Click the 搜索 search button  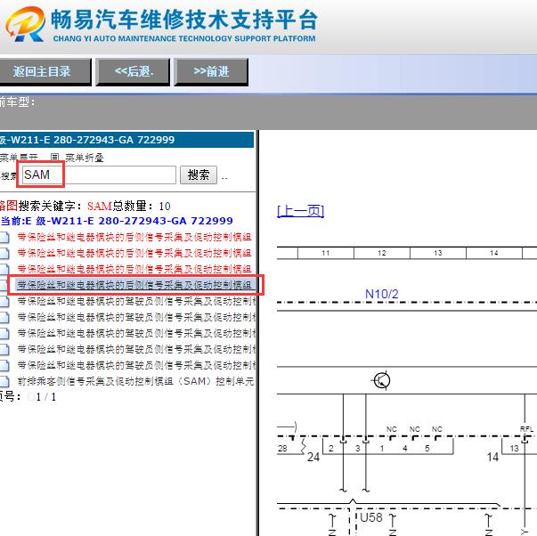point(199,175)
